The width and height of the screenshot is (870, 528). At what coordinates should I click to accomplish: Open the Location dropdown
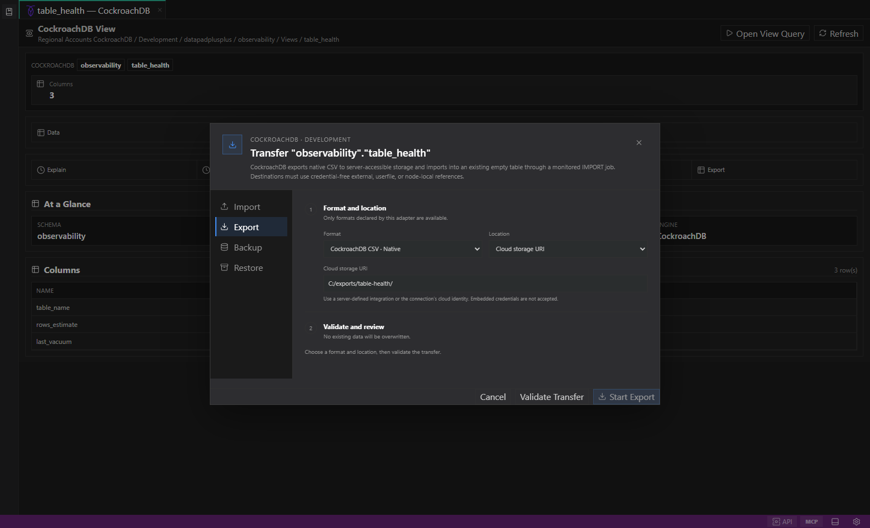point(568,249)
